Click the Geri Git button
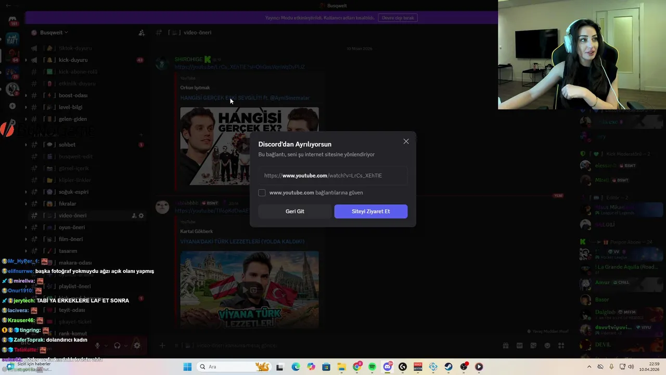This screenshot has height=375, width=666. 295,211
